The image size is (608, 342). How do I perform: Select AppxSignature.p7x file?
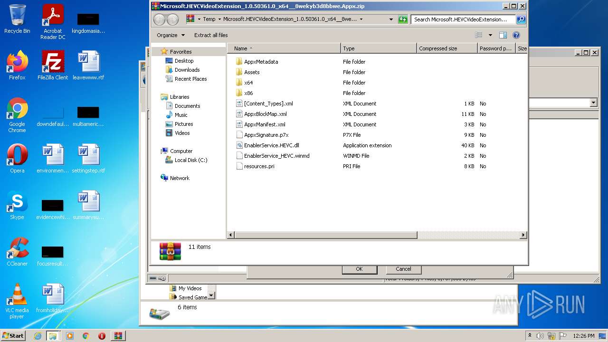coord(266,135)
